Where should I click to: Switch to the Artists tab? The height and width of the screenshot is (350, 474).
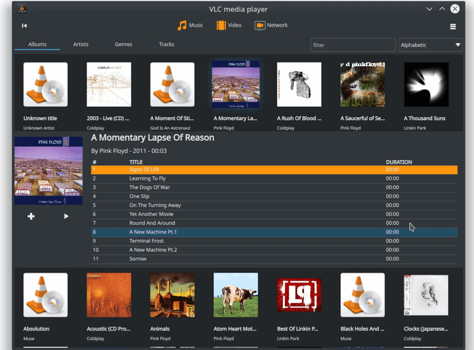80,44
